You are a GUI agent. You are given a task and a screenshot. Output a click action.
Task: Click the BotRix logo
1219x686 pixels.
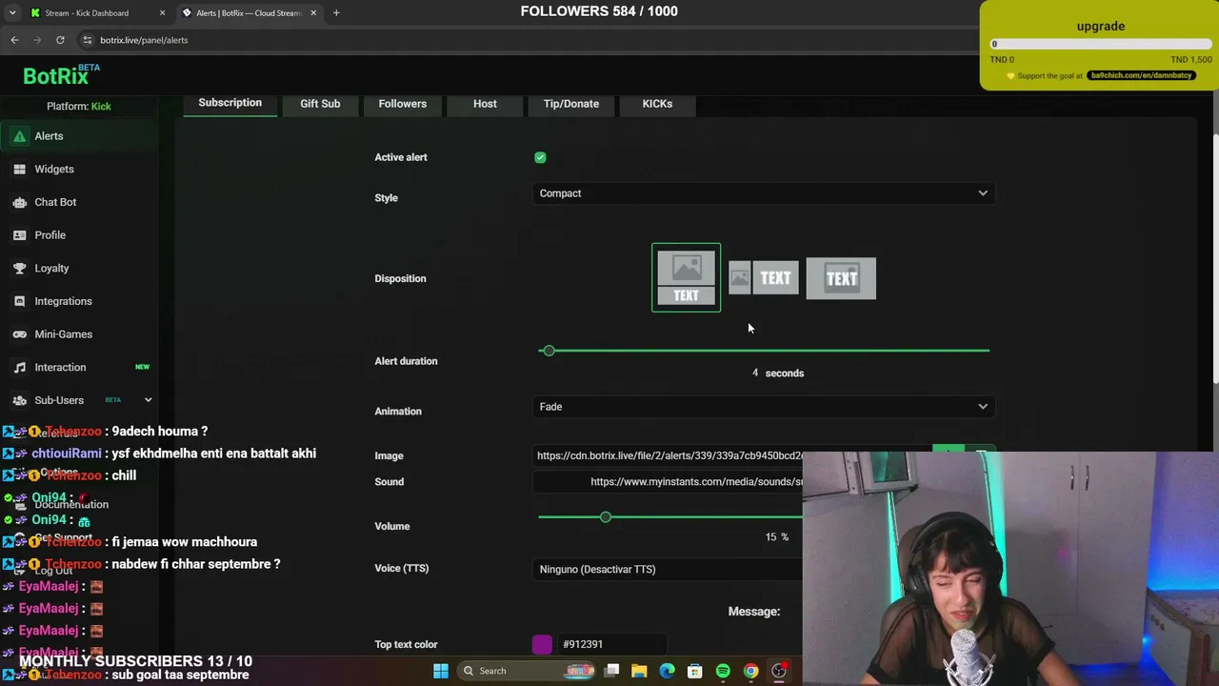[62, 75]
